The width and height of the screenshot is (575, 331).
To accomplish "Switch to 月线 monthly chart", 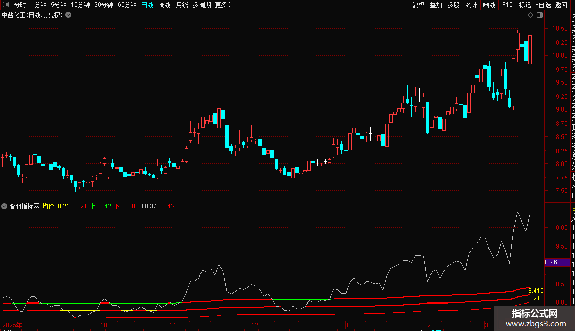I will coord(182,5).
